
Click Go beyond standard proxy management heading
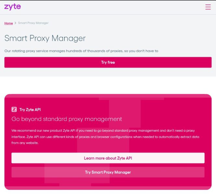coord(67,119)
